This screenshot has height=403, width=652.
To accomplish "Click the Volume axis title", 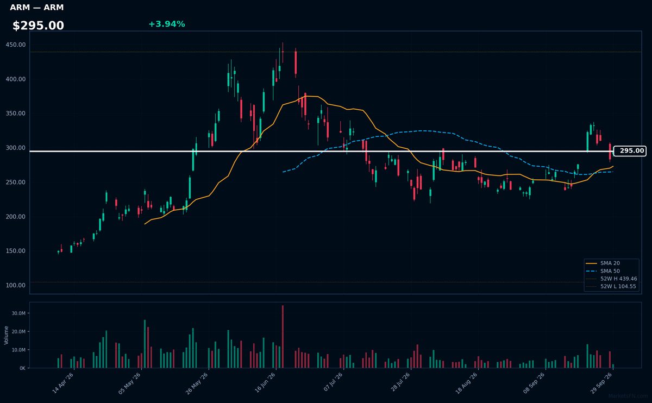I will click(7, 335).
